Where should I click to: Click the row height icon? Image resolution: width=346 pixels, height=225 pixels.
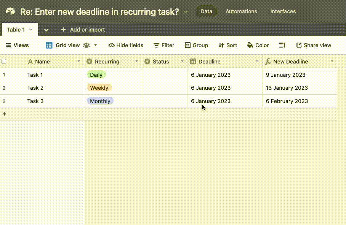pyautogui.click(x=282, y=45)
